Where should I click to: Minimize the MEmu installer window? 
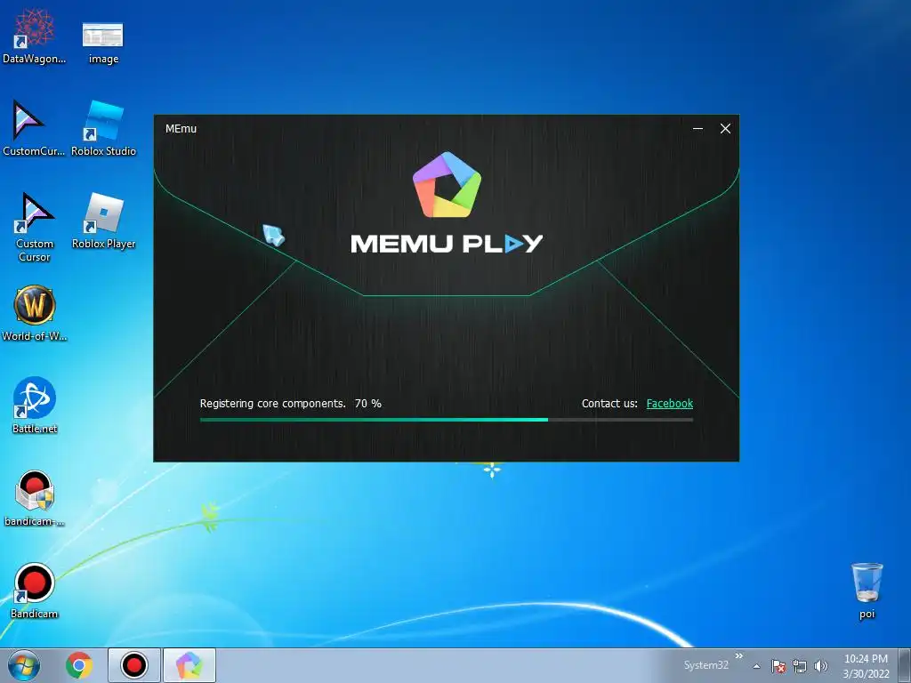point(697,128)
